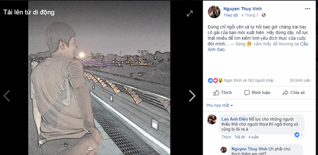Expand the Phù hợp nhất comment sort dropdown
318x155 pixels.
pyautogui.click(x=220, y=105)
